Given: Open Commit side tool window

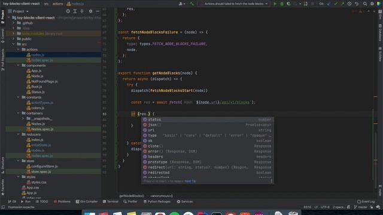Looking at the screenshot, I should [2, 36].
